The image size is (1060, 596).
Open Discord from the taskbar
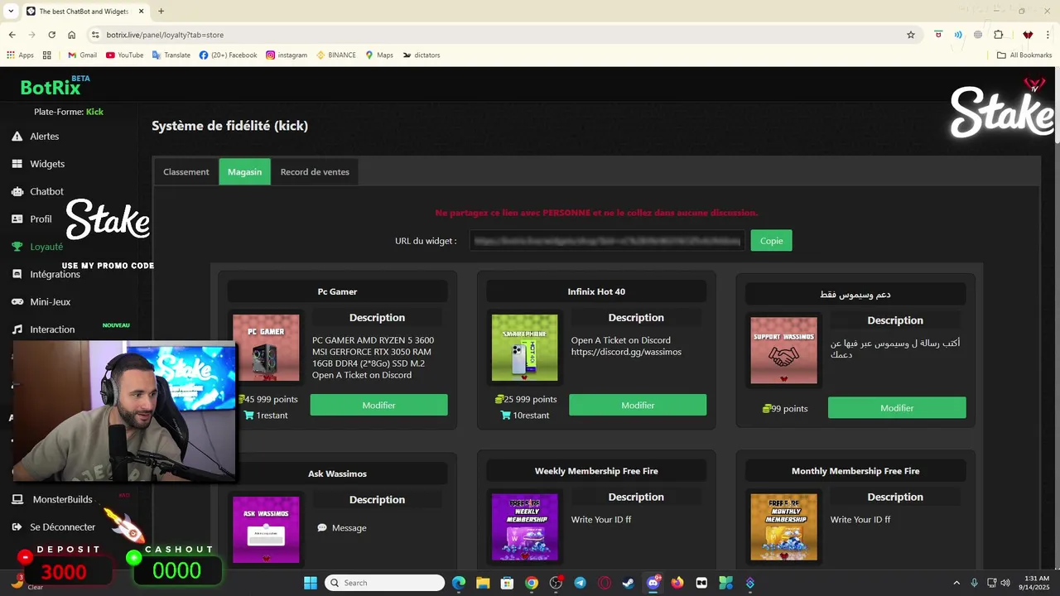click(653, 583)
